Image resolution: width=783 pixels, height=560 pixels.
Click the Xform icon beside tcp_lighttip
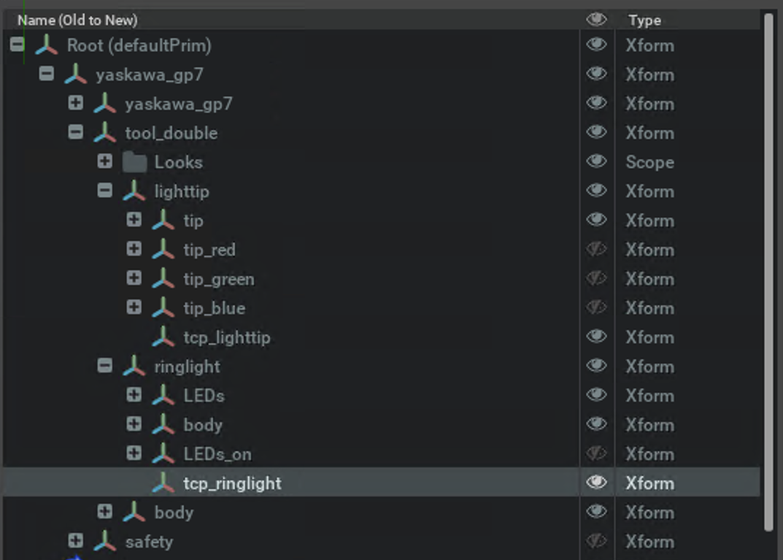click(x=163, y=337)
